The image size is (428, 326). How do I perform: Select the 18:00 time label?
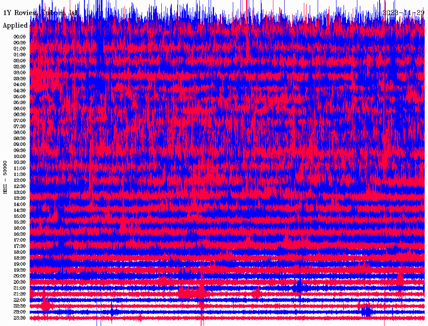20,252
